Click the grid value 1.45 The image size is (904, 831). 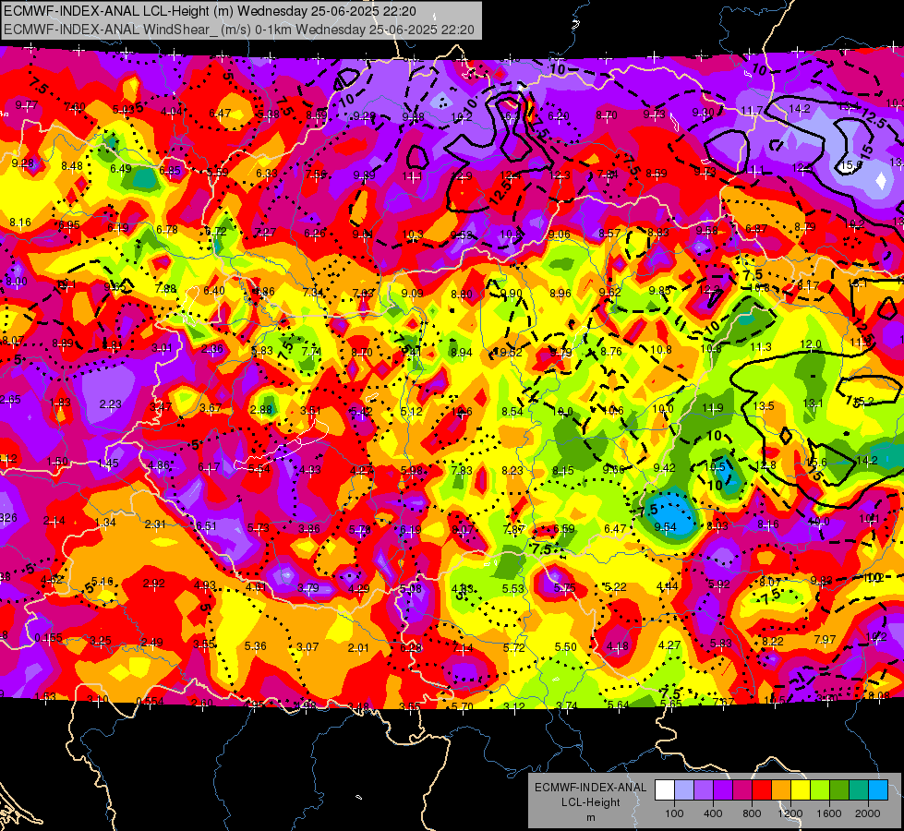click(108, 464)
